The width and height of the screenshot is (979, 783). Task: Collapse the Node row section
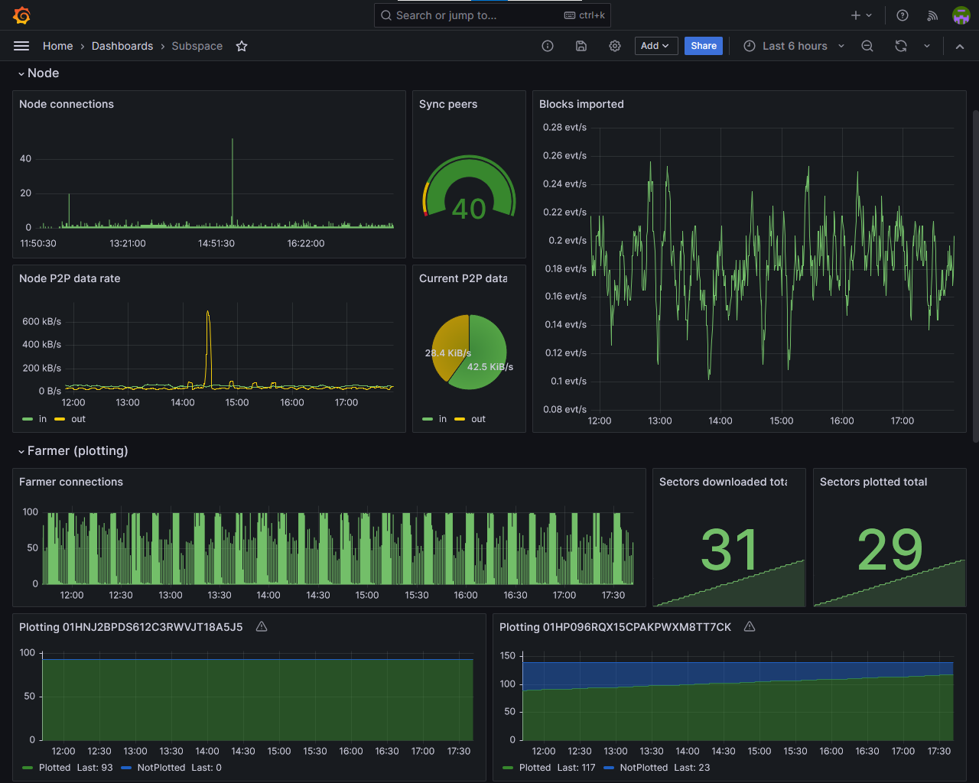pyautogui.click(x=43, y=73)
